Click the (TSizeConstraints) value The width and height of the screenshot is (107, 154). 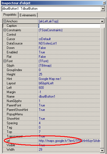pyautogui.click(x=51, y=30)
